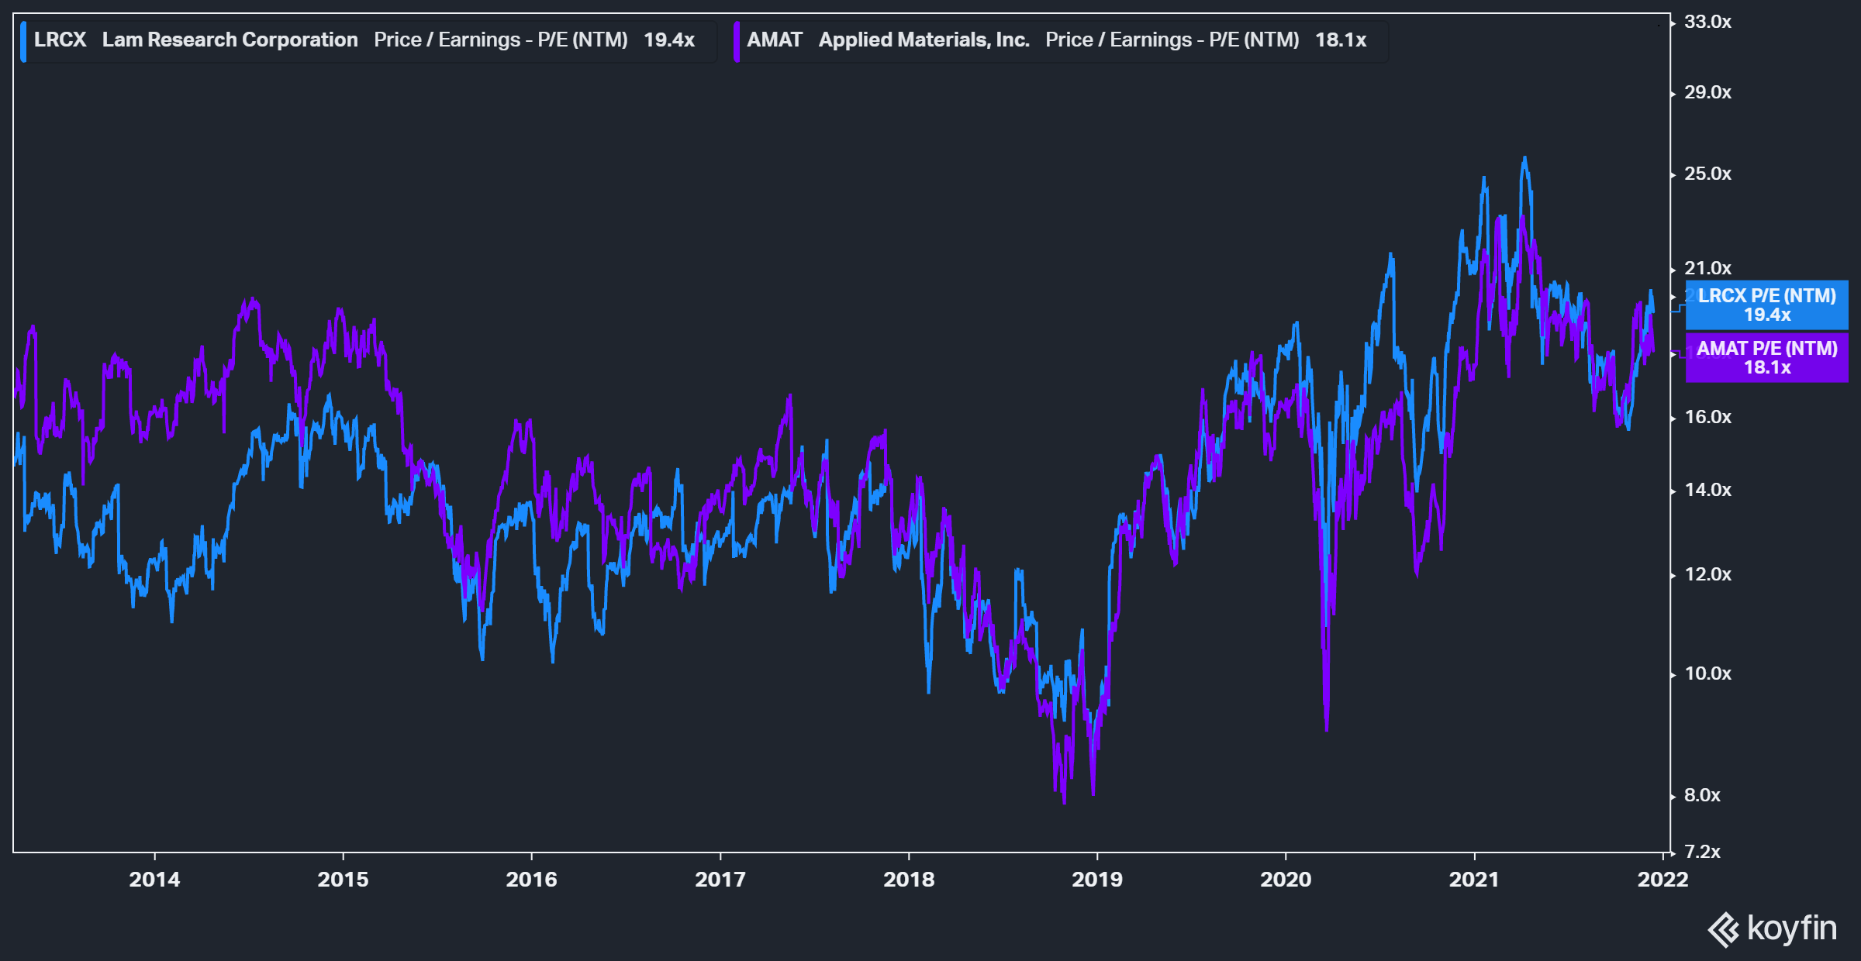This screenshot has height=961, width=1861.
Task: Click the 10.0x y-axis label
Action: click(x=1707, y=673)
